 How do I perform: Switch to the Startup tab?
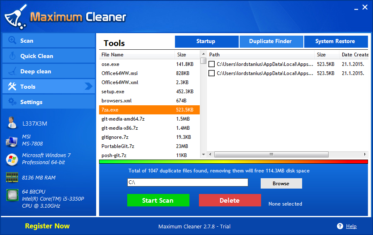[207, 41]
